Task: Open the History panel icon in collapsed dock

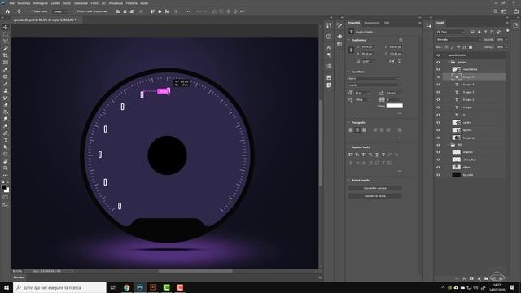Action: tap(329, 25)
